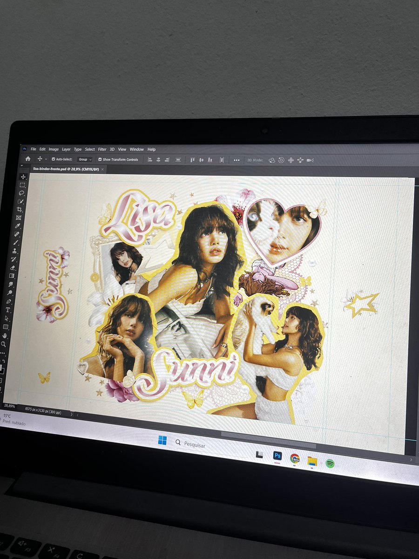Select the Pen tool

pyautogui.click(x=9, y=301)
